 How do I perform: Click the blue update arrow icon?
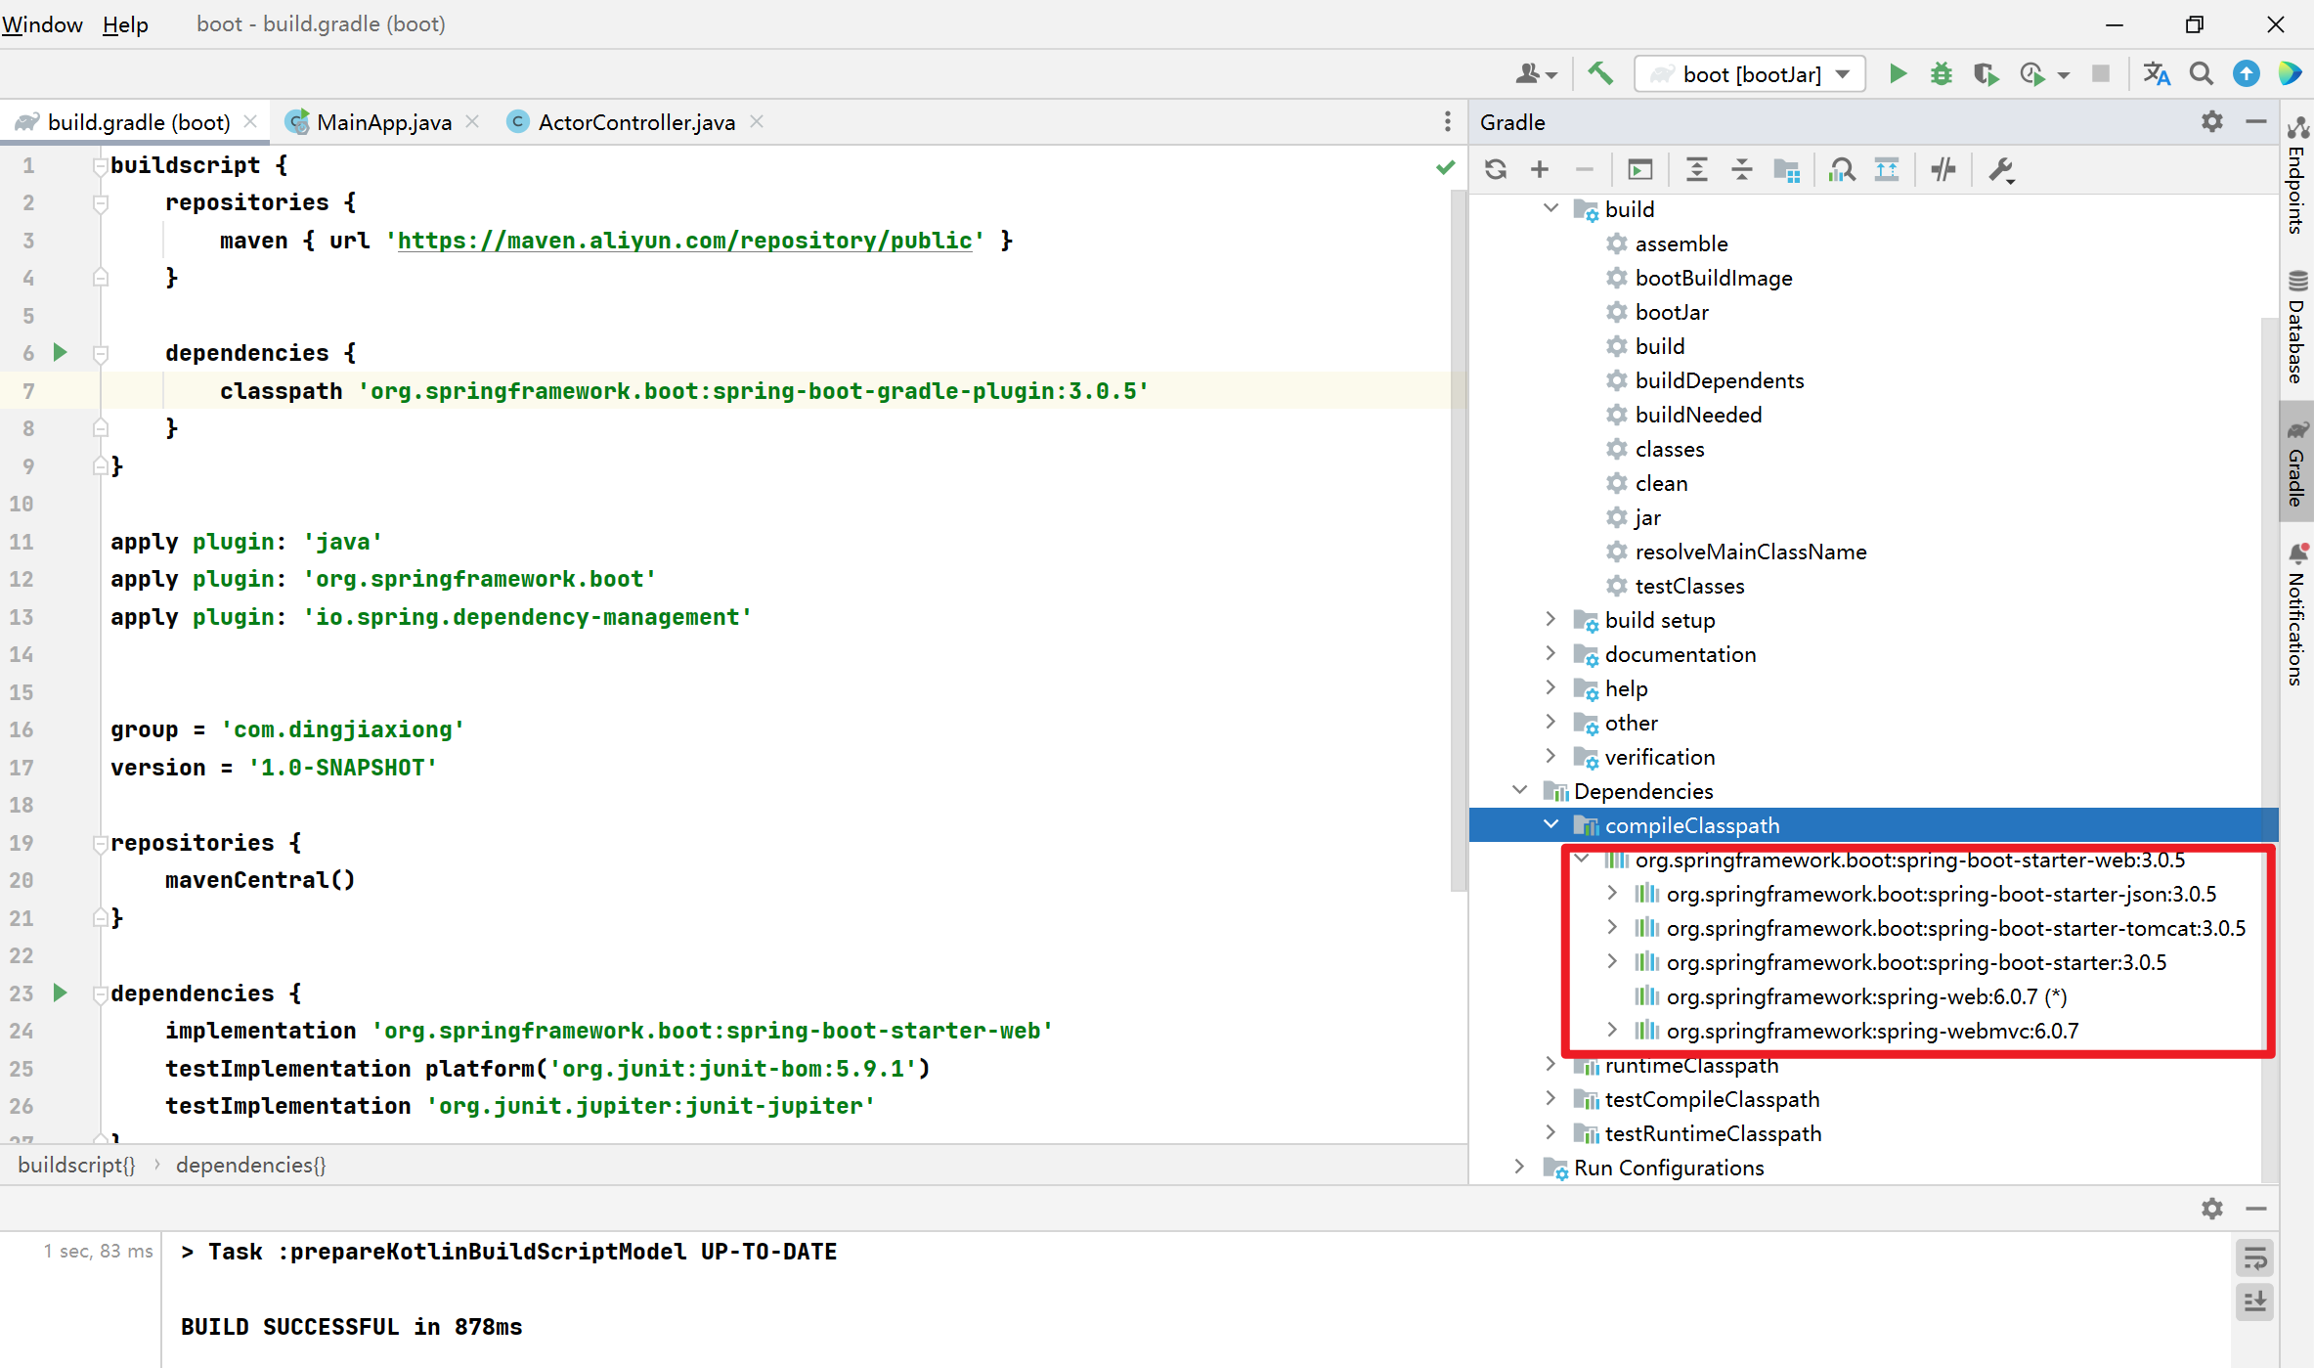(2247, 73)
